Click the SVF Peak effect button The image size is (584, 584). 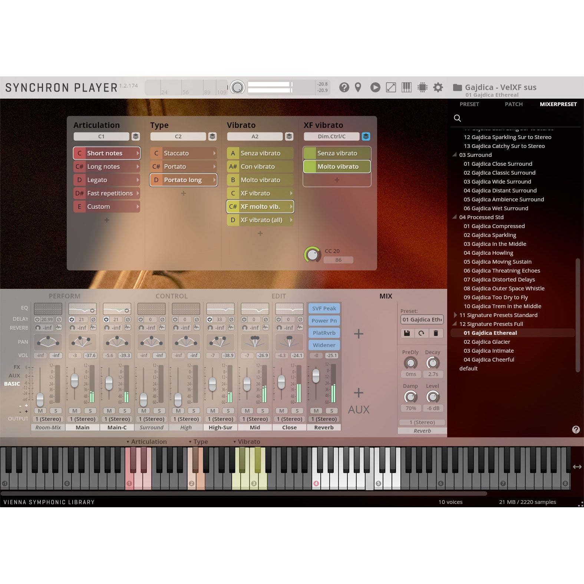tap(324, 309)
